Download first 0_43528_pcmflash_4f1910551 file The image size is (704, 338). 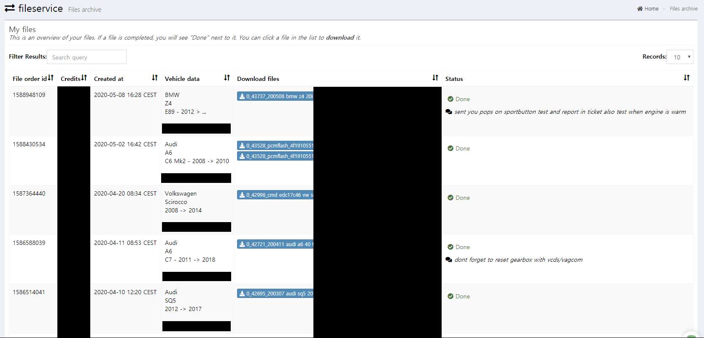coord(275,145)
